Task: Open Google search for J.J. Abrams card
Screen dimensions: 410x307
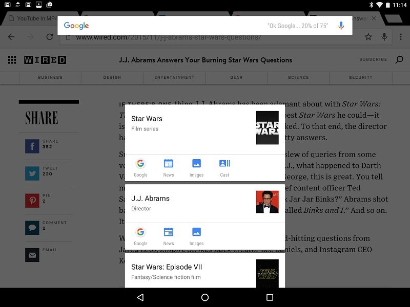Action: [x=140, y=236]
